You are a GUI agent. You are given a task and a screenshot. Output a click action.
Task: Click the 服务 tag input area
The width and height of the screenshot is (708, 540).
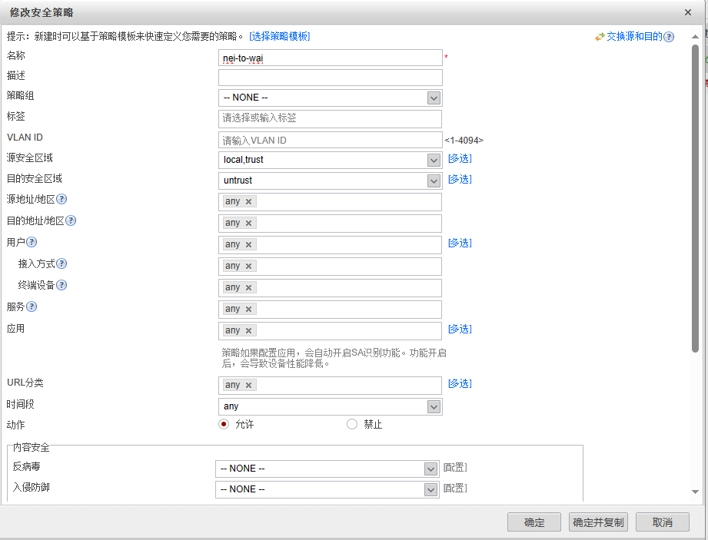pos(330,310)
